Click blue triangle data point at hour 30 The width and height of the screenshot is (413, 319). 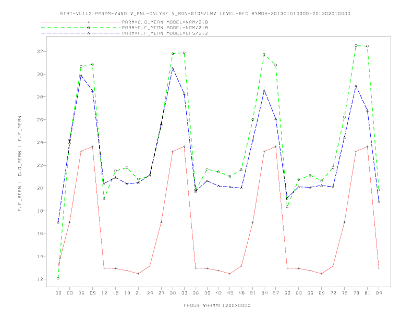(173, 68)
